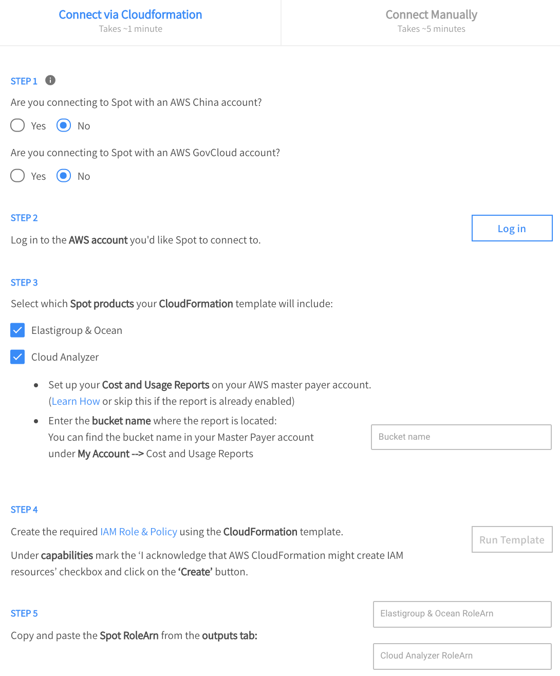
Task: Focus the Elastigroup & Ocean RoleArn field
Action: coord(462,614)
